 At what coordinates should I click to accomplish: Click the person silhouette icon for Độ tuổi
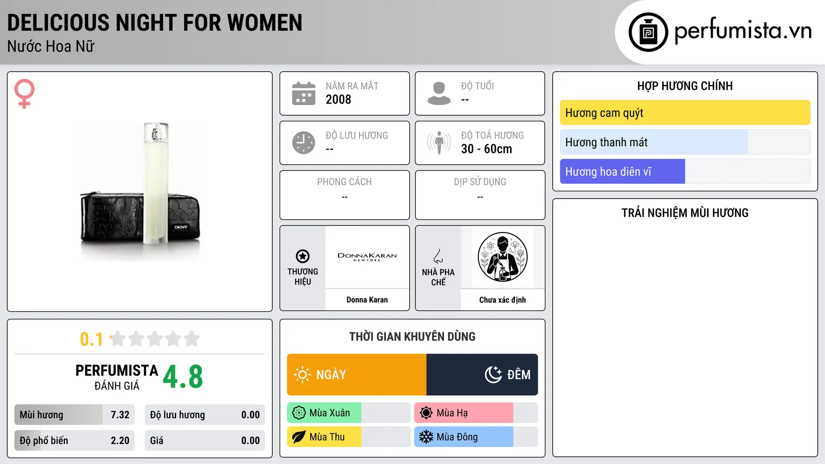point(439,93)
